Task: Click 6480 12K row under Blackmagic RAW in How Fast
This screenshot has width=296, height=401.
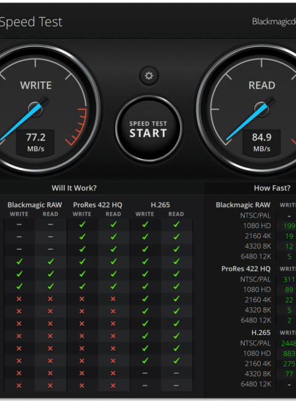Action: coord(256,257)
